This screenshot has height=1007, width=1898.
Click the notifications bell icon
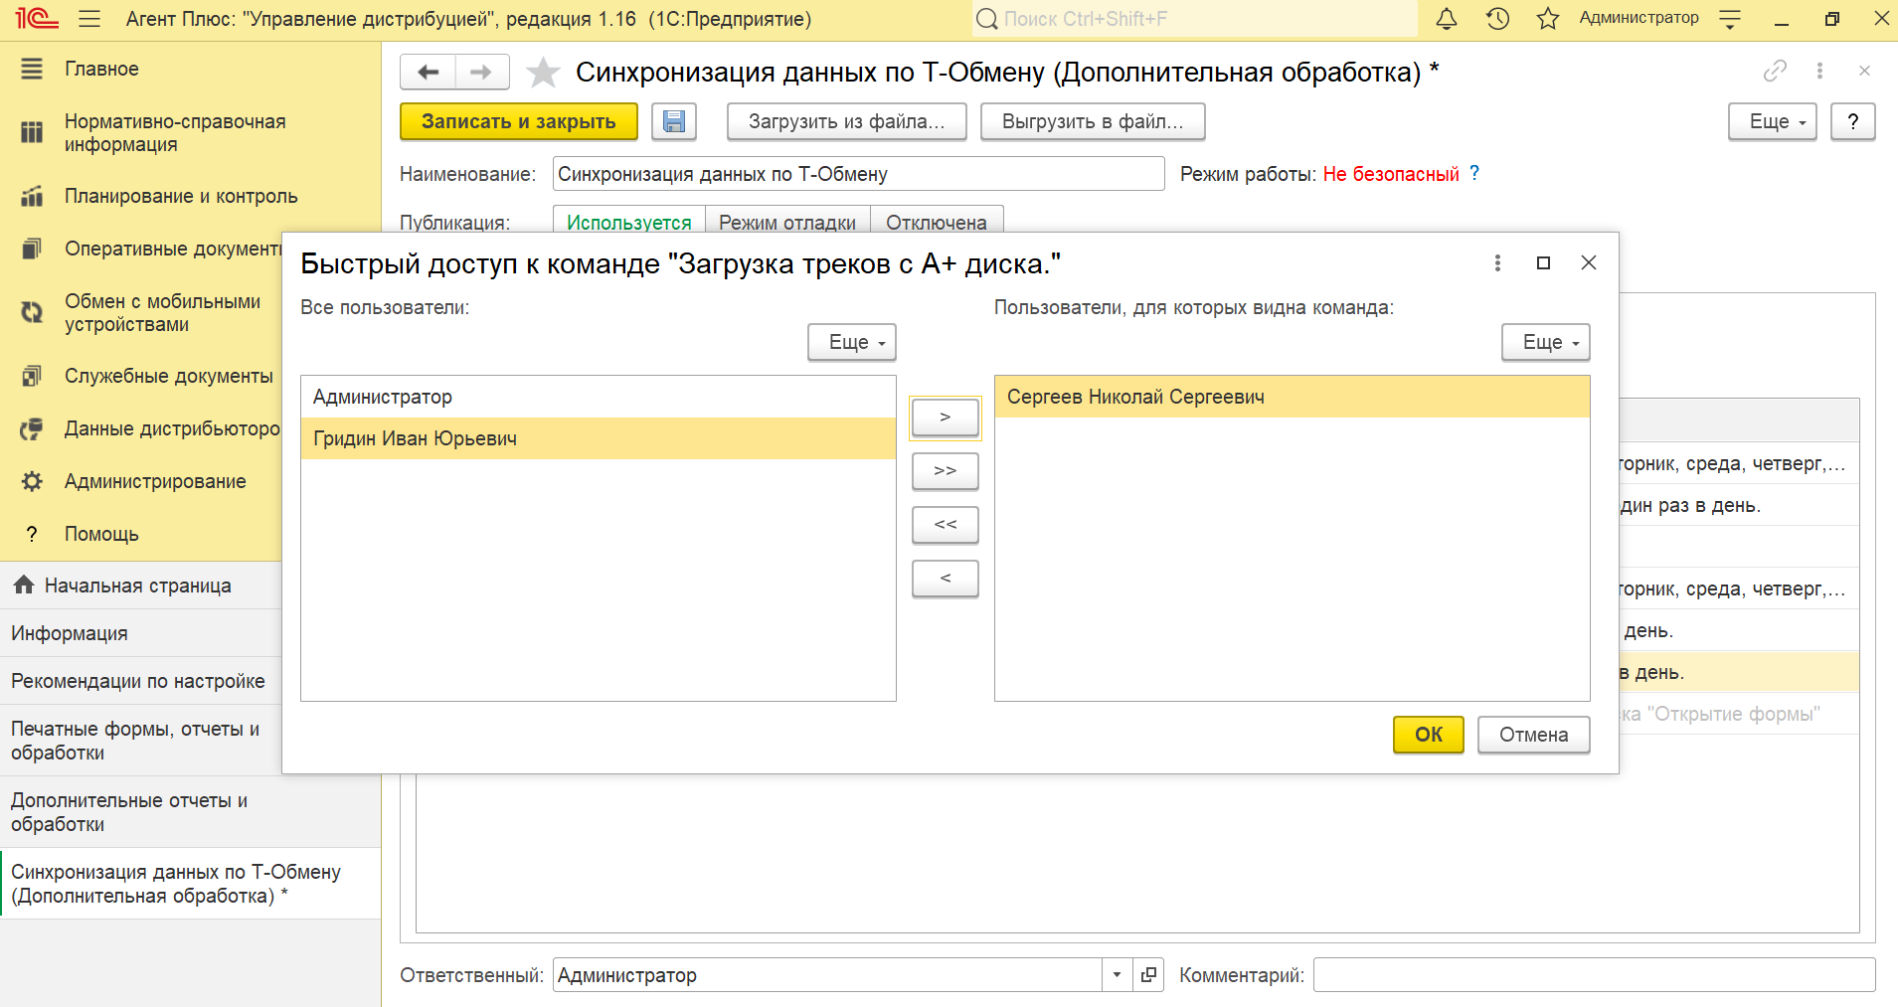(1447, 19)
